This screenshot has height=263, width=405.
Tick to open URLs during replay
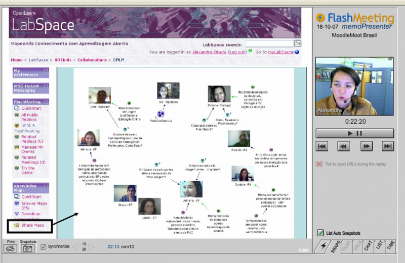coord(319,164)
